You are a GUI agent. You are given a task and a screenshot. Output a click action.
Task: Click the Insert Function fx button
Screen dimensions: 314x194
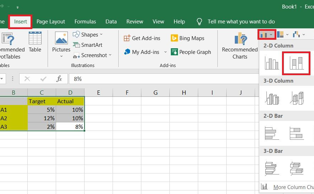pyautogui.click(x=59, y=79)
